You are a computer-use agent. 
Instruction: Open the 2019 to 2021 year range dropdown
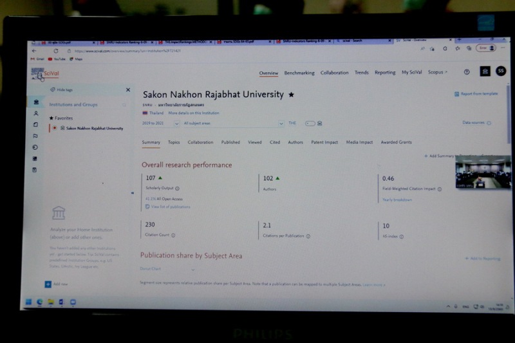pyautogui.click(x=160, y=123)
